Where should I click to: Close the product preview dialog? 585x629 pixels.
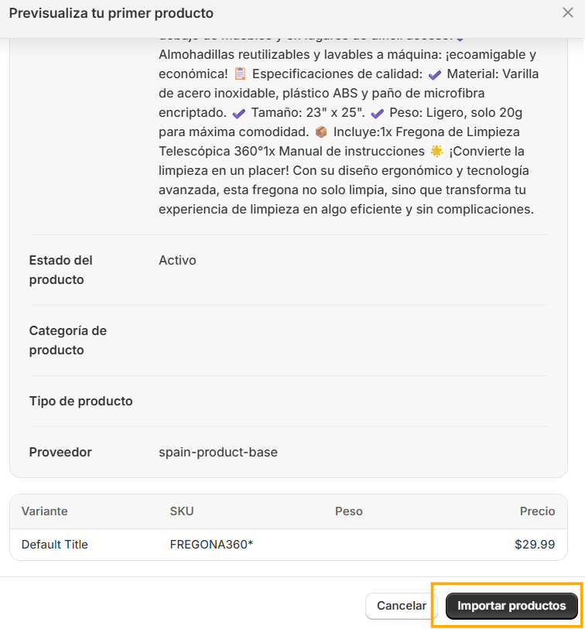(x=568, y=13)
